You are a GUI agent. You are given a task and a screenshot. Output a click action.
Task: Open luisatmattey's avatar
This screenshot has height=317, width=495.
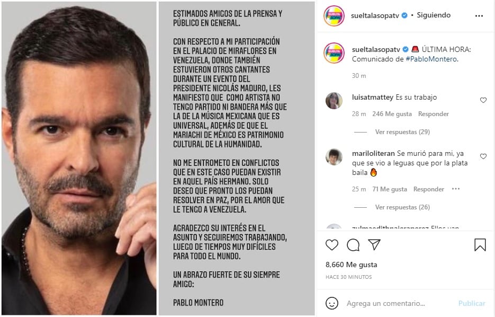click(x=334, y=100)
